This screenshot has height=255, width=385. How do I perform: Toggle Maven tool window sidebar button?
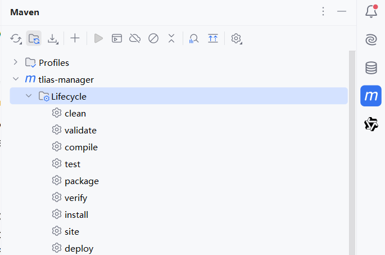[x=371, y=96]
